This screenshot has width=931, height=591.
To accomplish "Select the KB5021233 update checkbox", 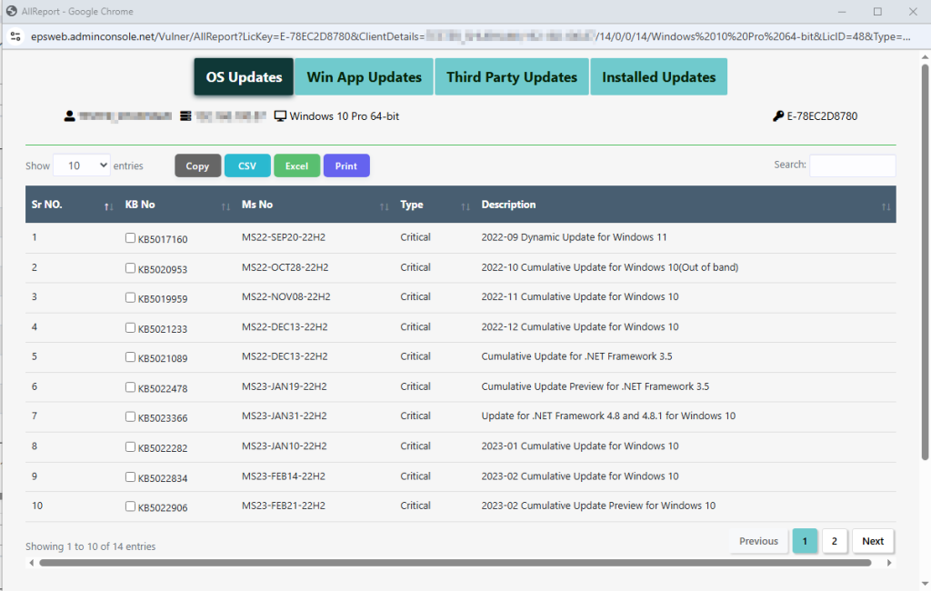I will click(x=130, y=327).
